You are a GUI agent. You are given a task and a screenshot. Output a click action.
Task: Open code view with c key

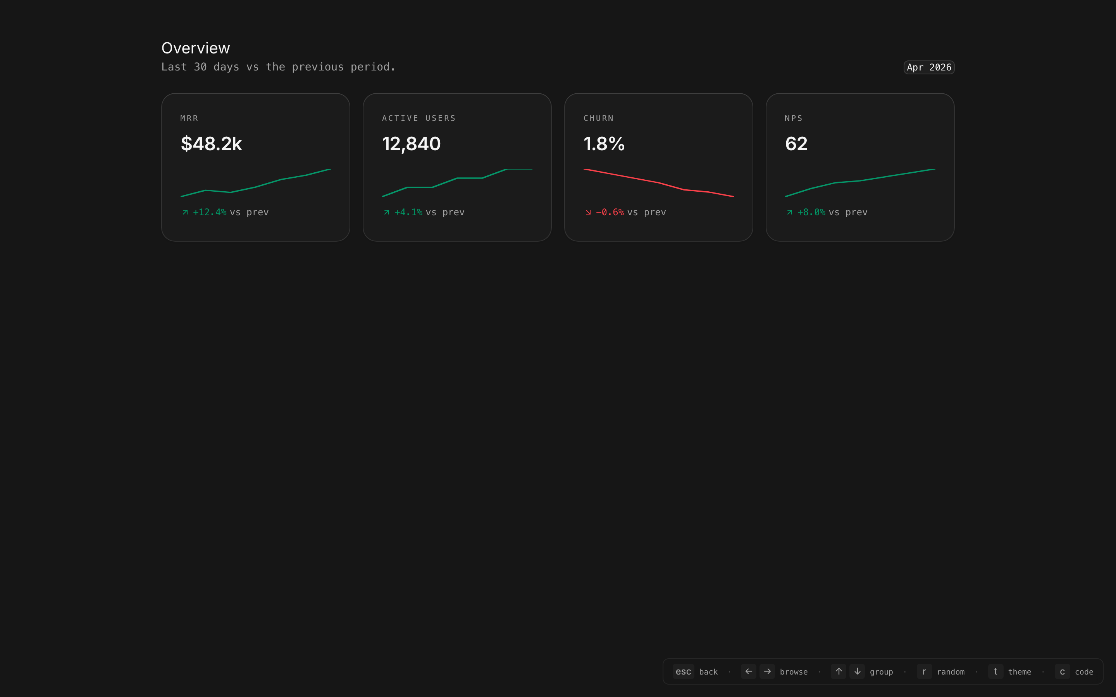coord(1062,672)
